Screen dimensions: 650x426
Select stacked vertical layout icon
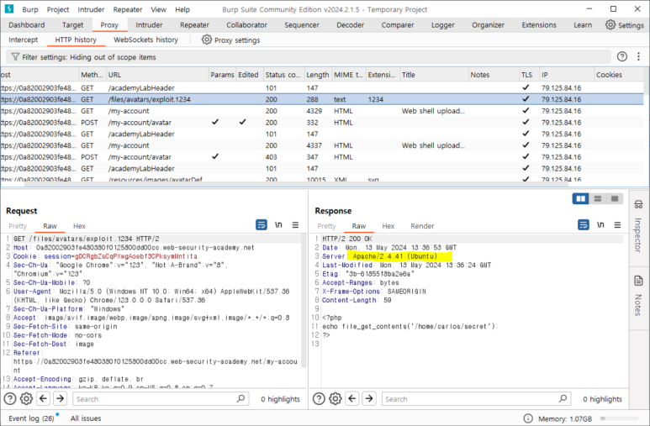click(x=598, y=199)
